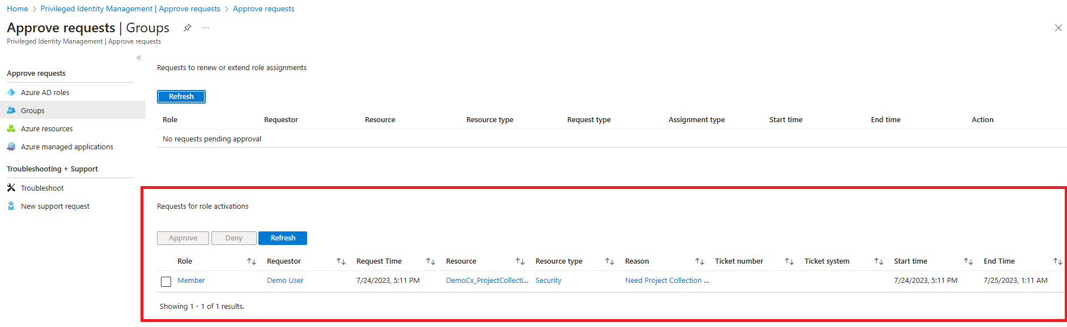
Task: Open Azure AD roles approvals
Action: point(45,92)
